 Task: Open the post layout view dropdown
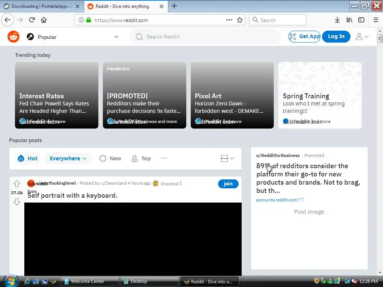tap(227, 158)
